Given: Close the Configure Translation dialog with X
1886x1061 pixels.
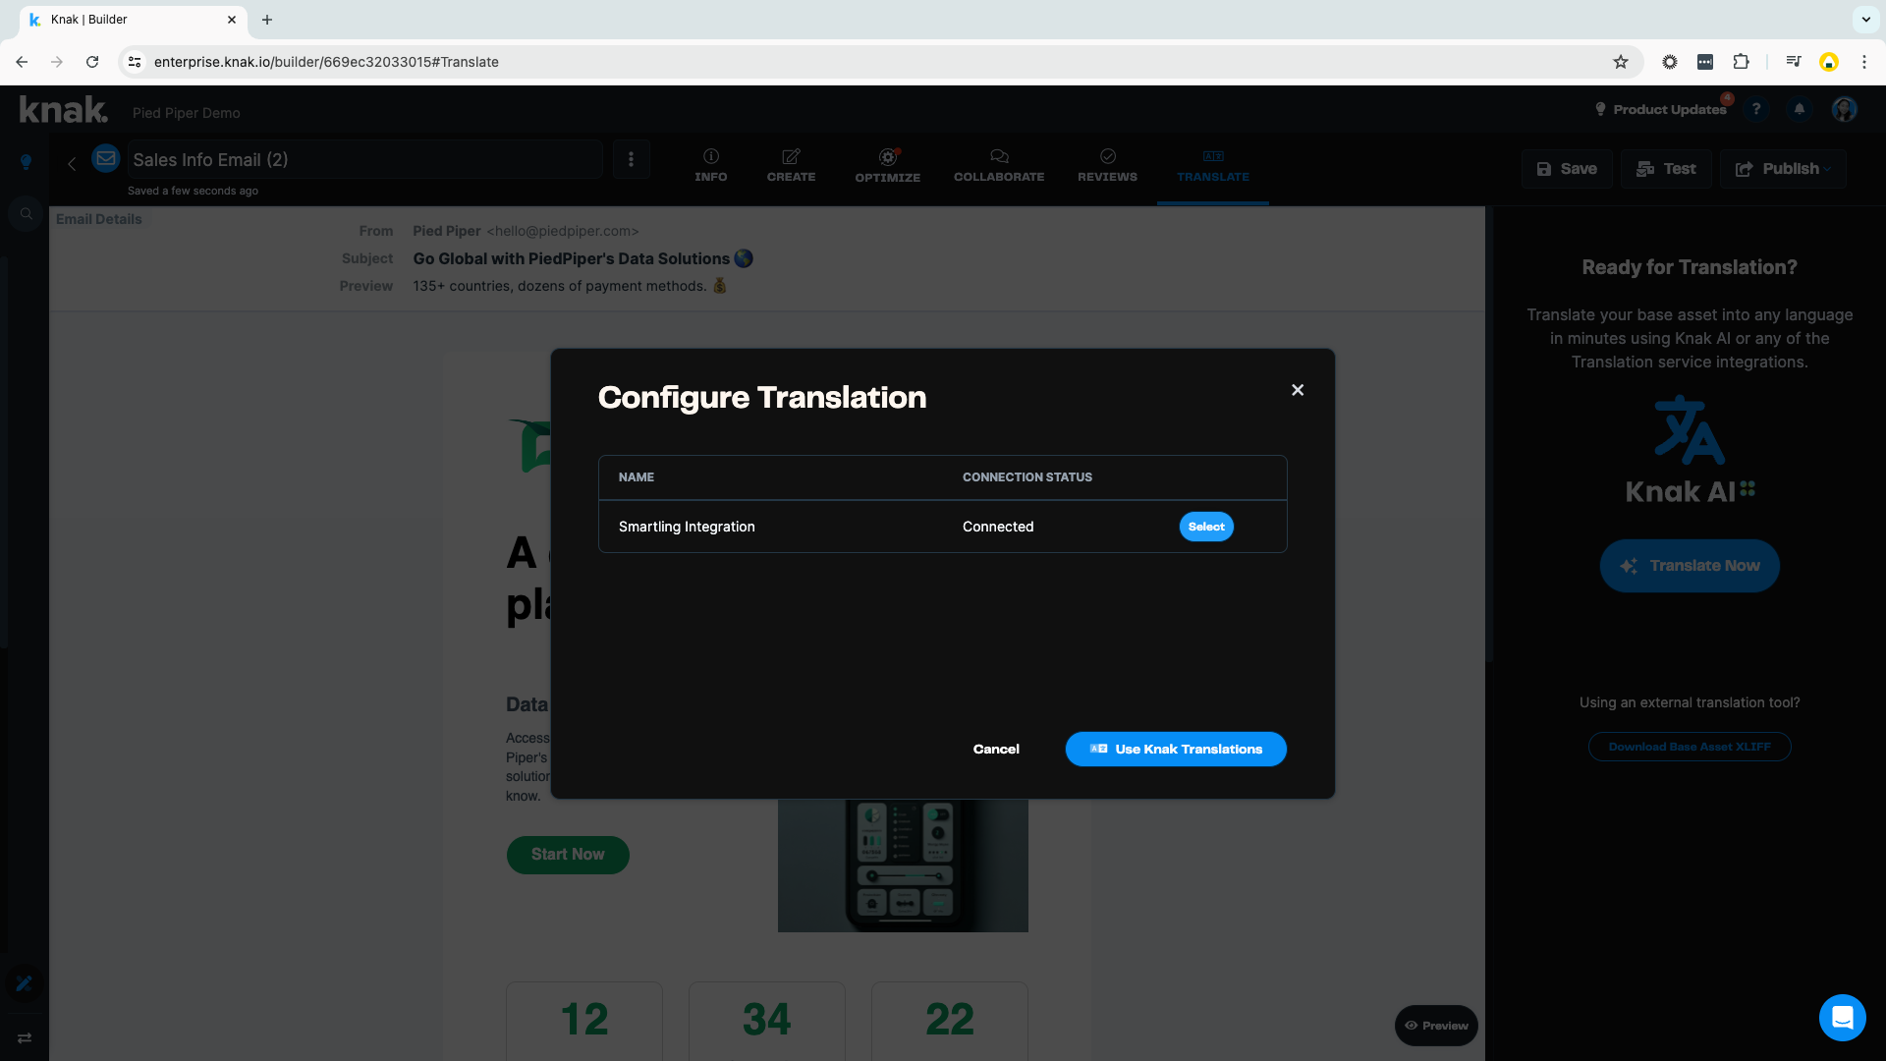Looking at the screenshot, I should pyautogui.click(x=1298, y=390).
